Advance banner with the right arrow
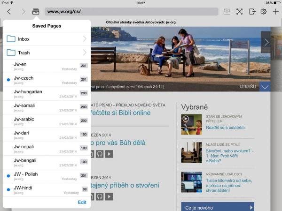This screenshot has width=282, height=211. coord(266,42)
